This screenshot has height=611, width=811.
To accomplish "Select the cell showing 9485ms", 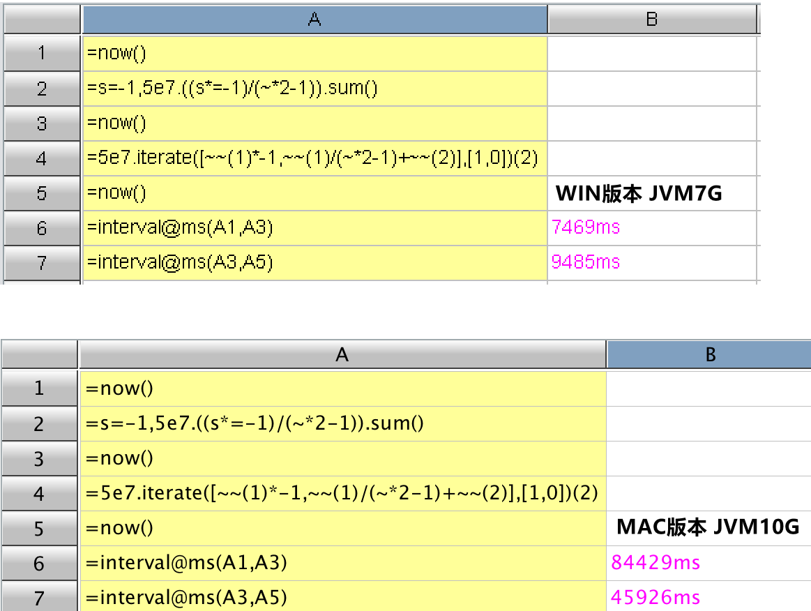I will (x=652, y=262).
